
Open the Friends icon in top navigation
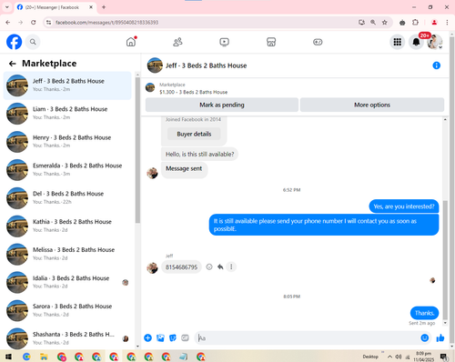tap(177, 42)
